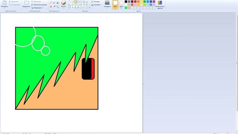Choose the Diamond shape

[x=73, y=5]
